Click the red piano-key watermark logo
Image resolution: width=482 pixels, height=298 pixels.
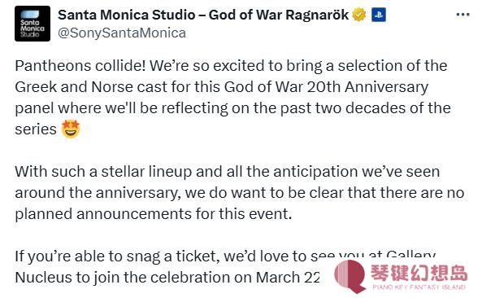click(x=350, y=276)
